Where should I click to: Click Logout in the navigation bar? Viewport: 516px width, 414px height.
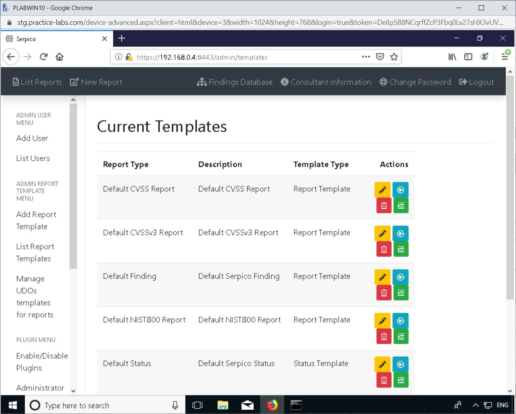click(x=477, y=82)
